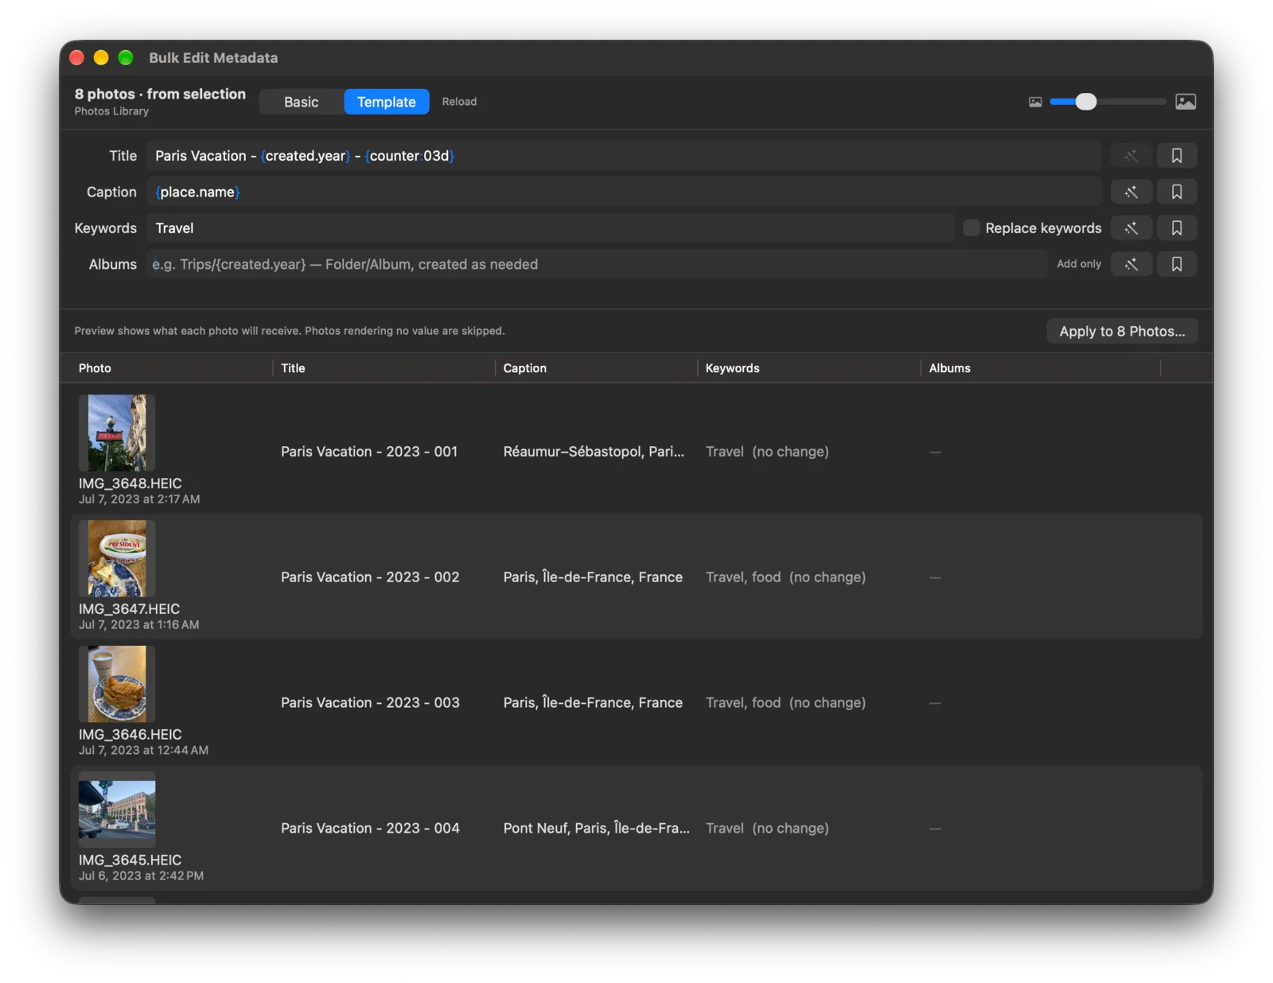This screenshot has height=983, width=1273.
Task: Click the magic wand icon in Caption row
Action: (1131, 192)
